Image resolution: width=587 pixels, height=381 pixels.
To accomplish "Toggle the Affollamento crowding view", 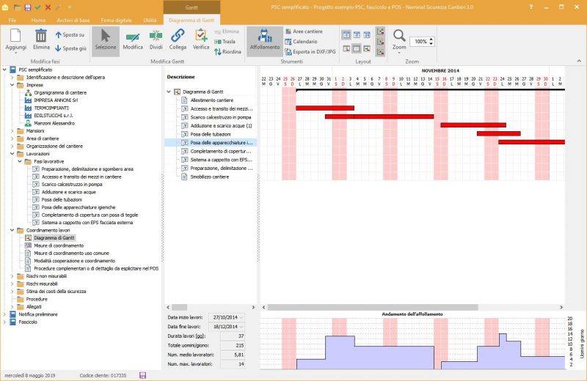I will [263, 37].
